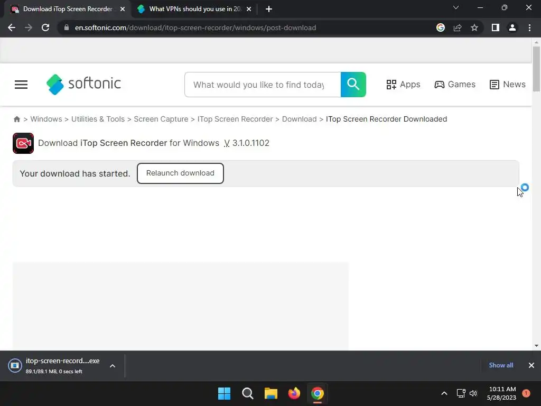Open the downloaded itop-screen-record exe file

pos(55,366)
